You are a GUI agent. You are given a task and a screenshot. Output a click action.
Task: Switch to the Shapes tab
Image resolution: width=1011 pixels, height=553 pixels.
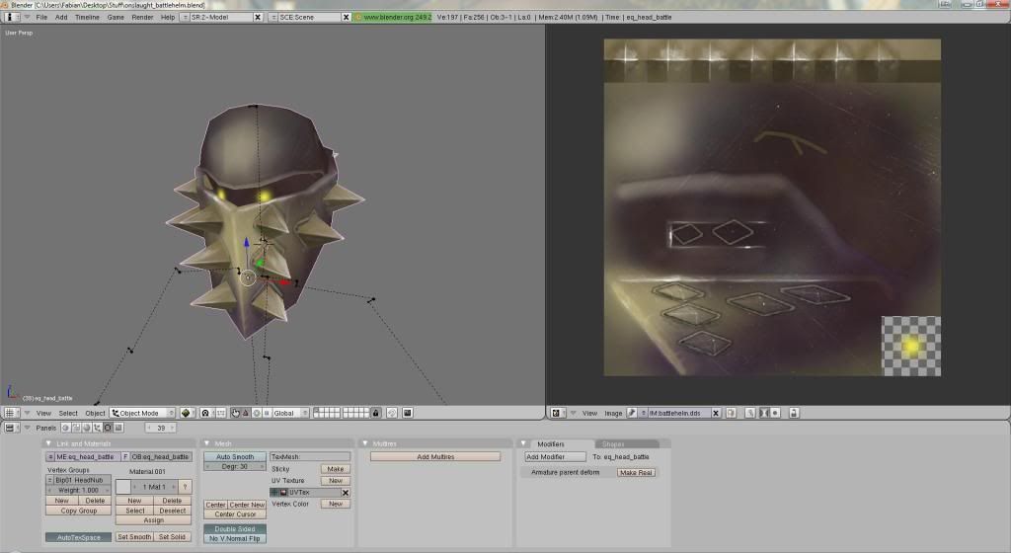click(613, 444)
